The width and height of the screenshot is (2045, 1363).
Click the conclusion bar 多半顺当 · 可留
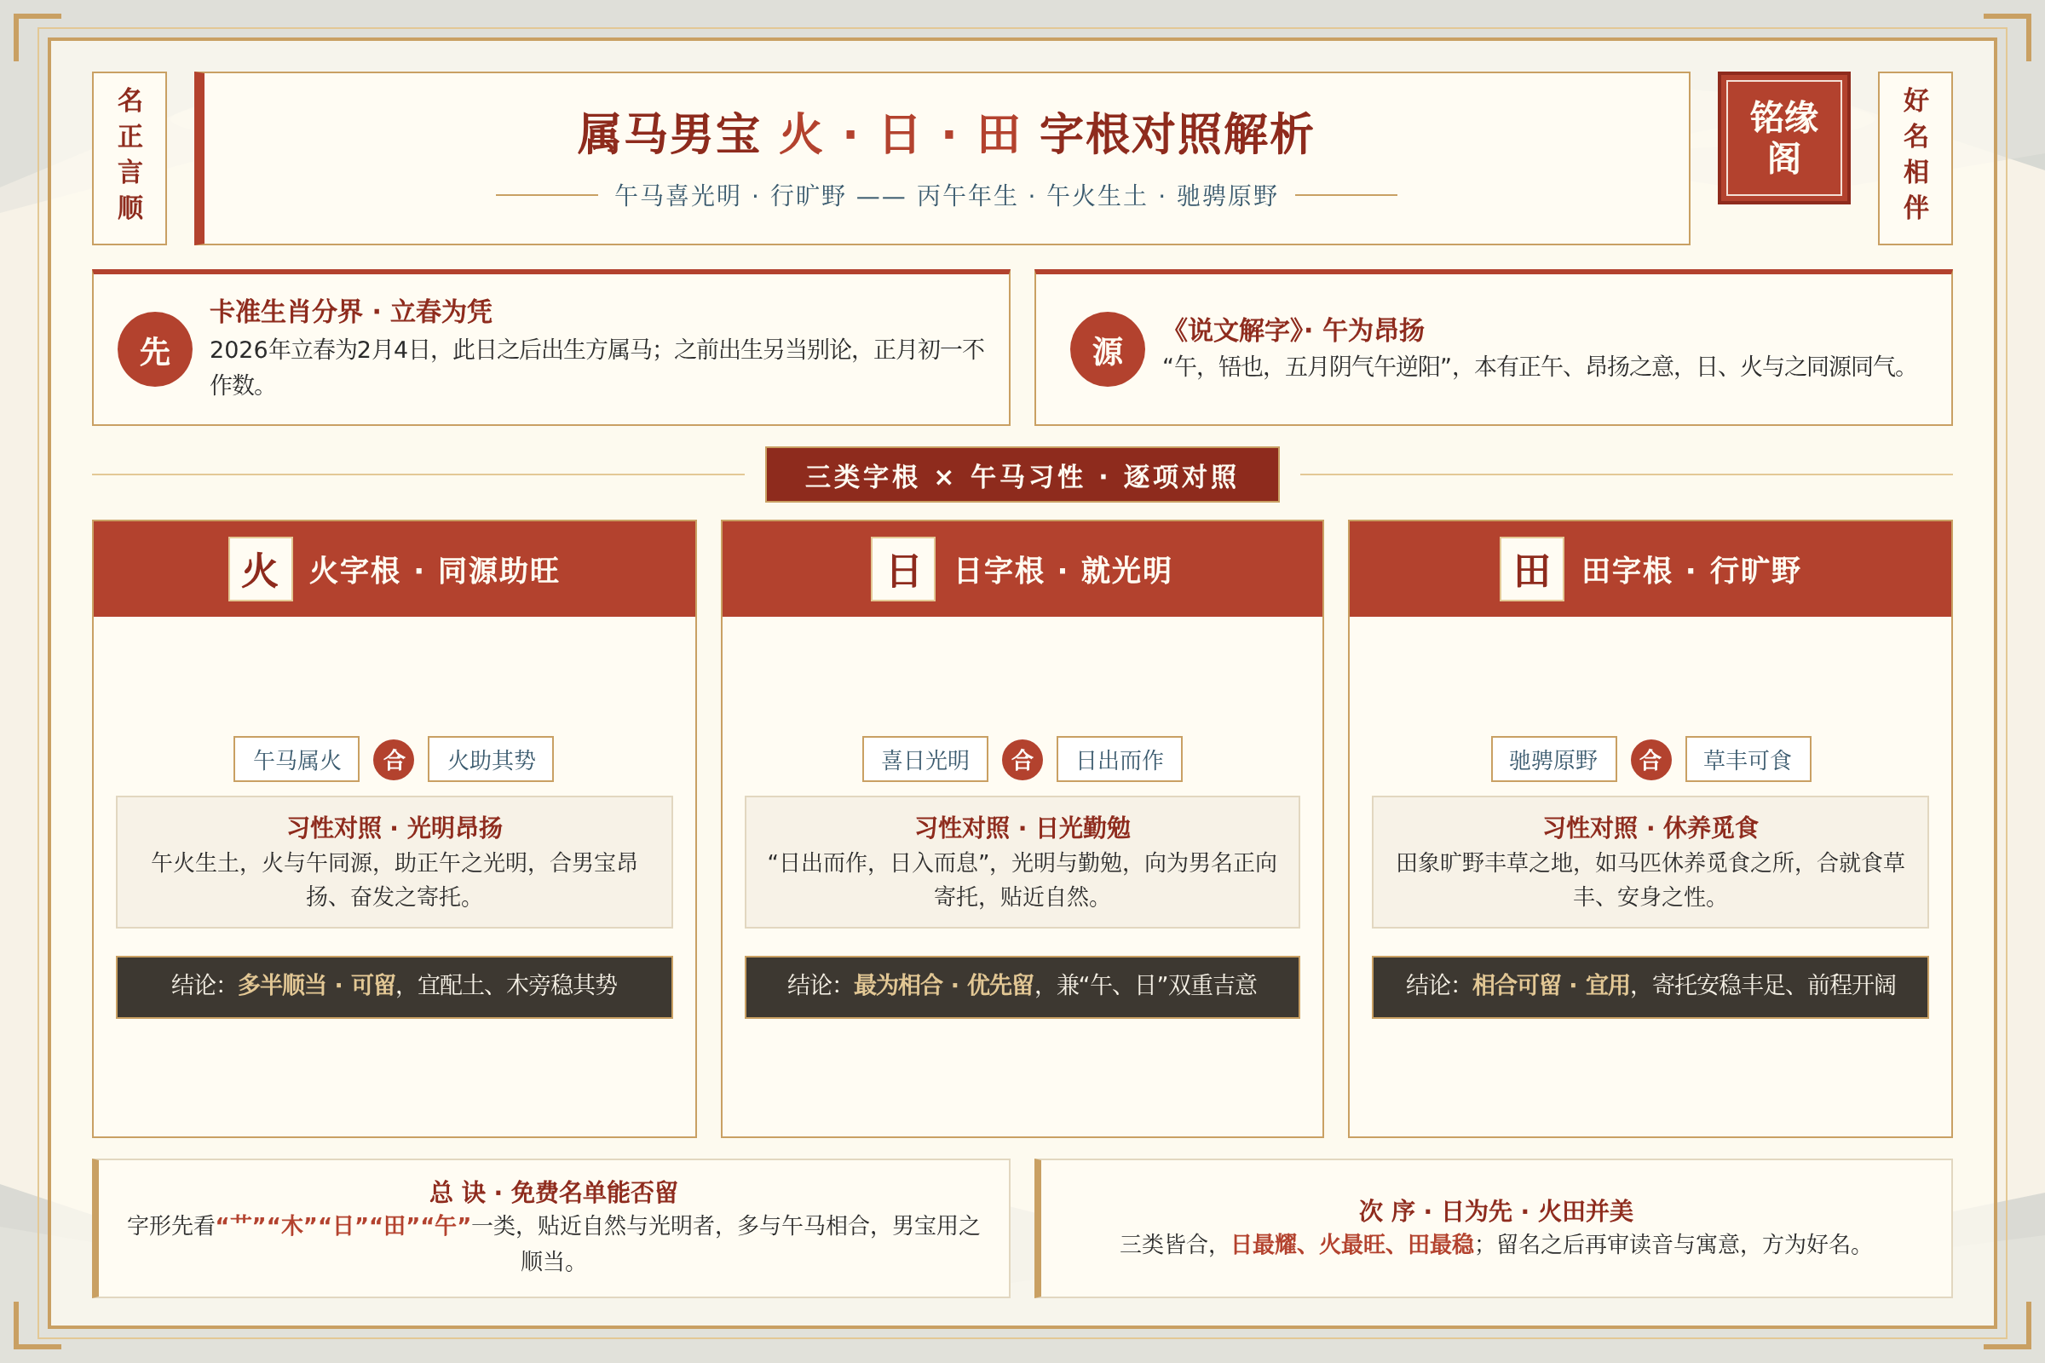point(394,986)
